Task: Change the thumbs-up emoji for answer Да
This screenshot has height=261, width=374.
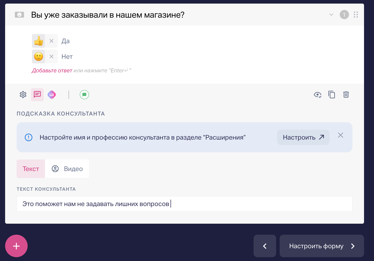Action: coord(39,41)
